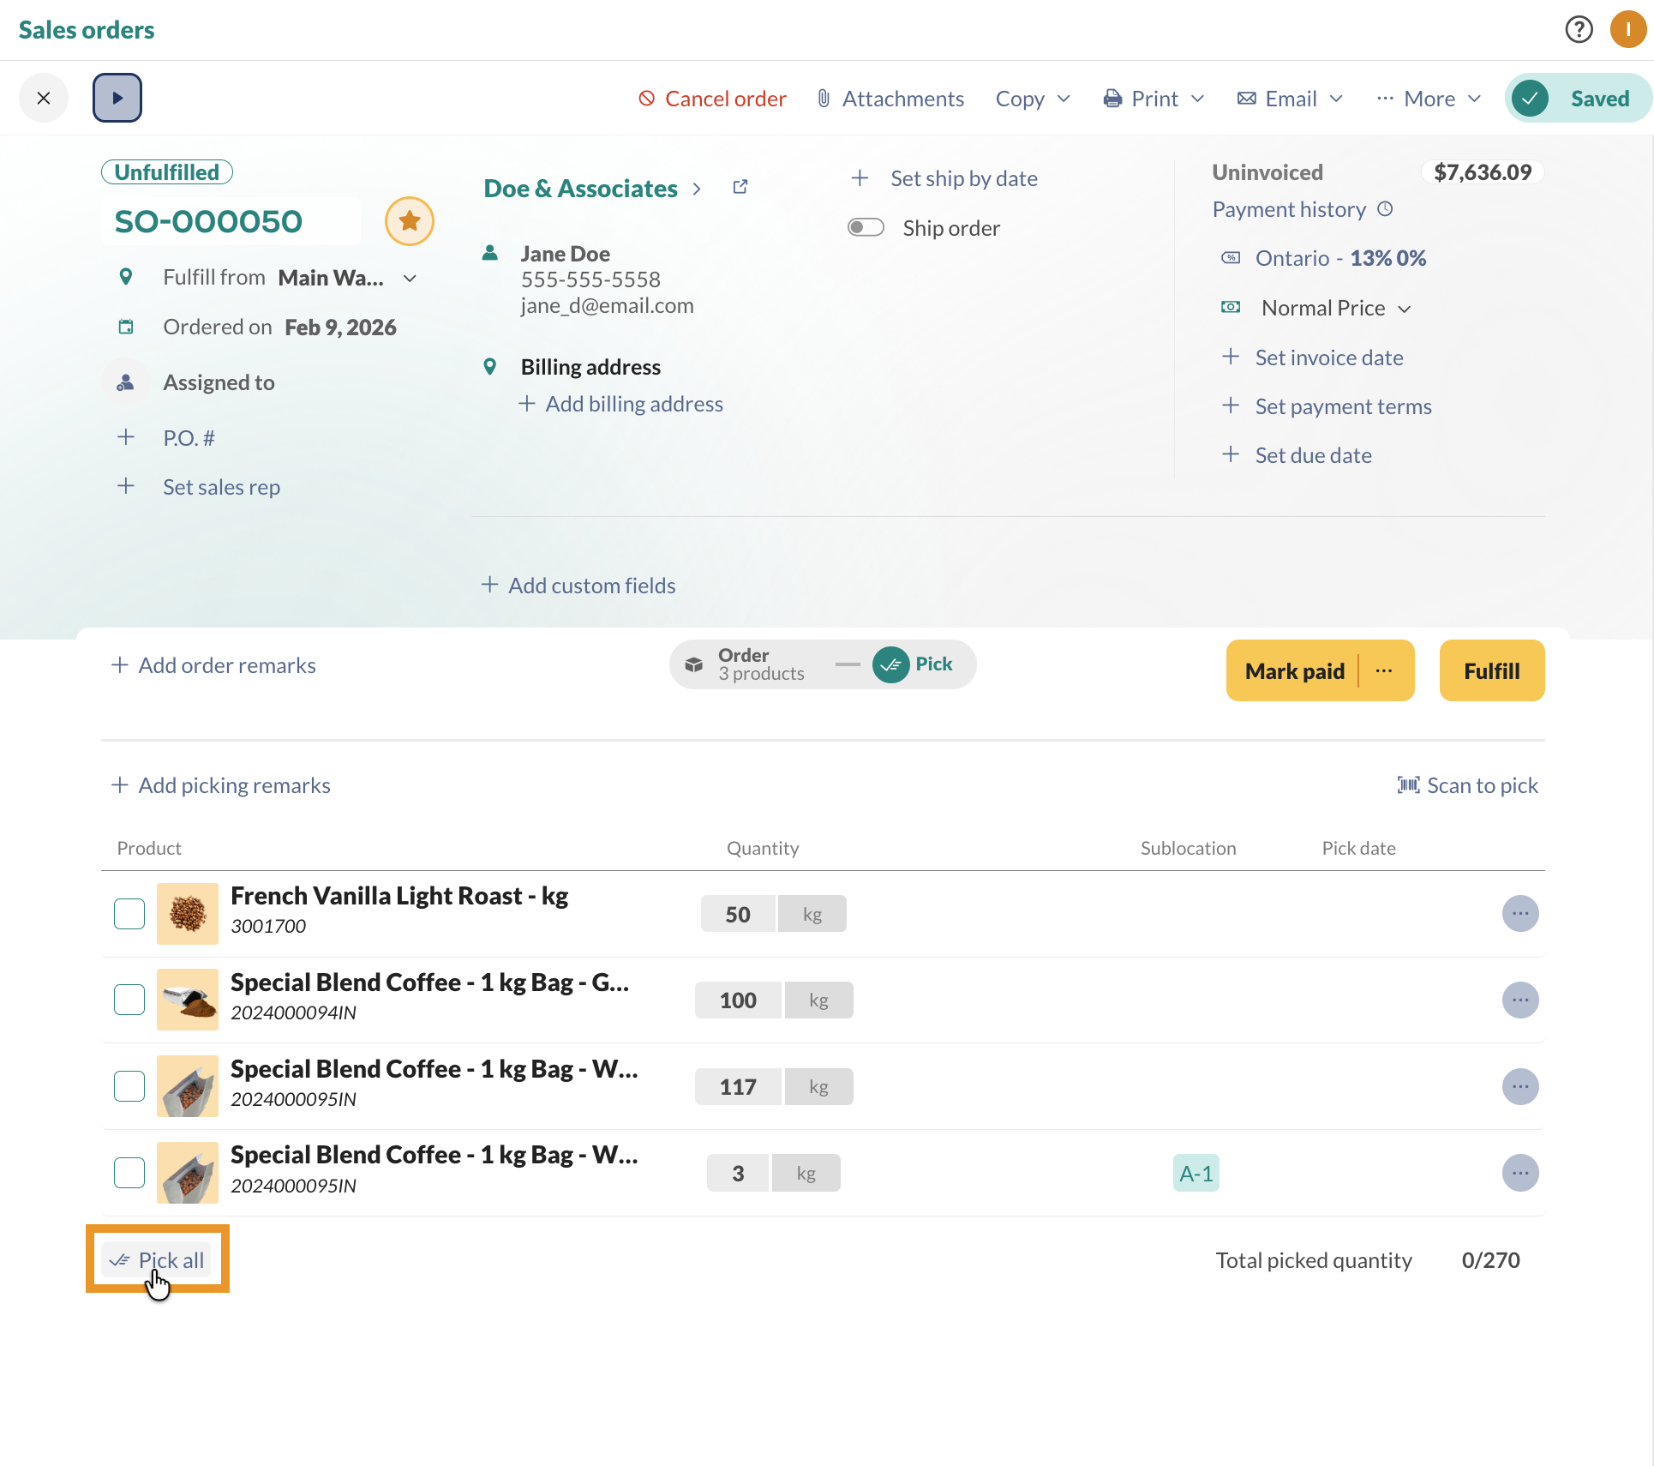Open the Copy menu
Viewport: 1654px width, 1466px height.
1031,98
